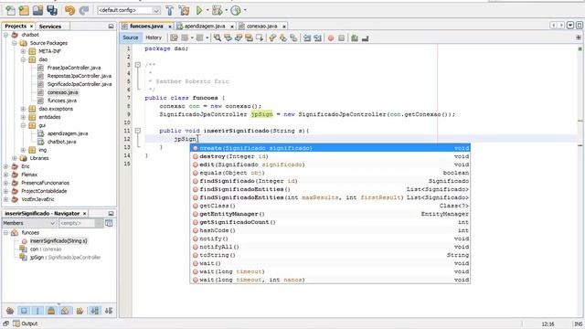585x329 pixels.
Task: Click the Undo arrow icon
Action: [69, 10]
